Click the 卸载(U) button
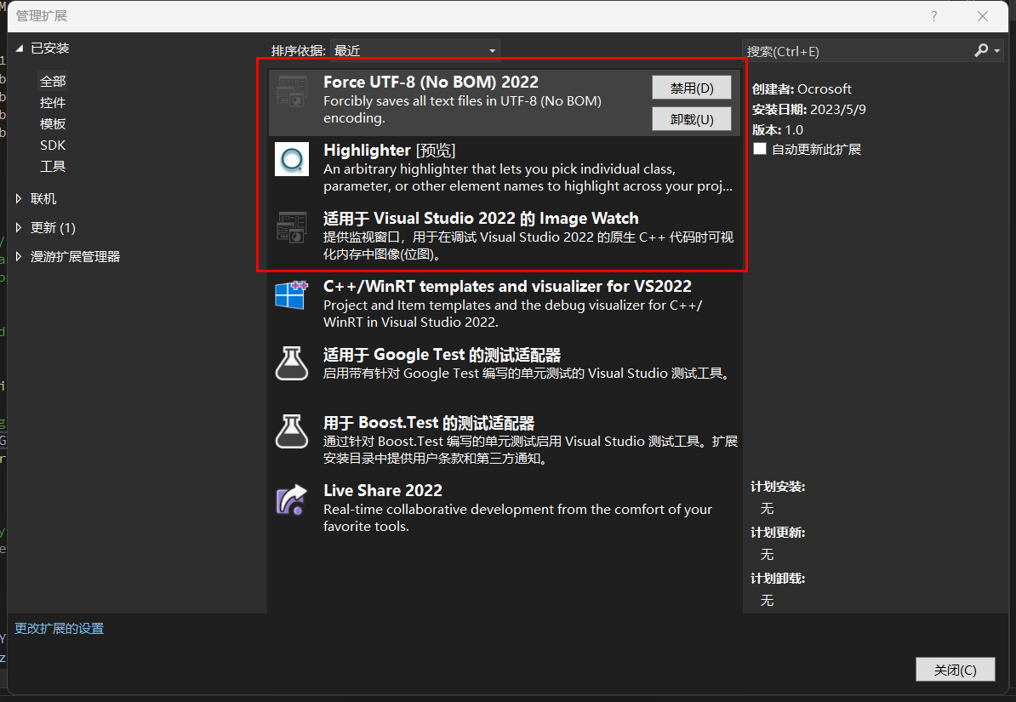The image size is (1016, 702). coord(691,119)
